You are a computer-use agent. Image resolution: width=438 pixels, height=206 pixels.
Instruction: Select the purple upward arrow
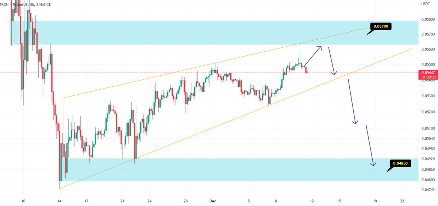(x=313, y=55)
